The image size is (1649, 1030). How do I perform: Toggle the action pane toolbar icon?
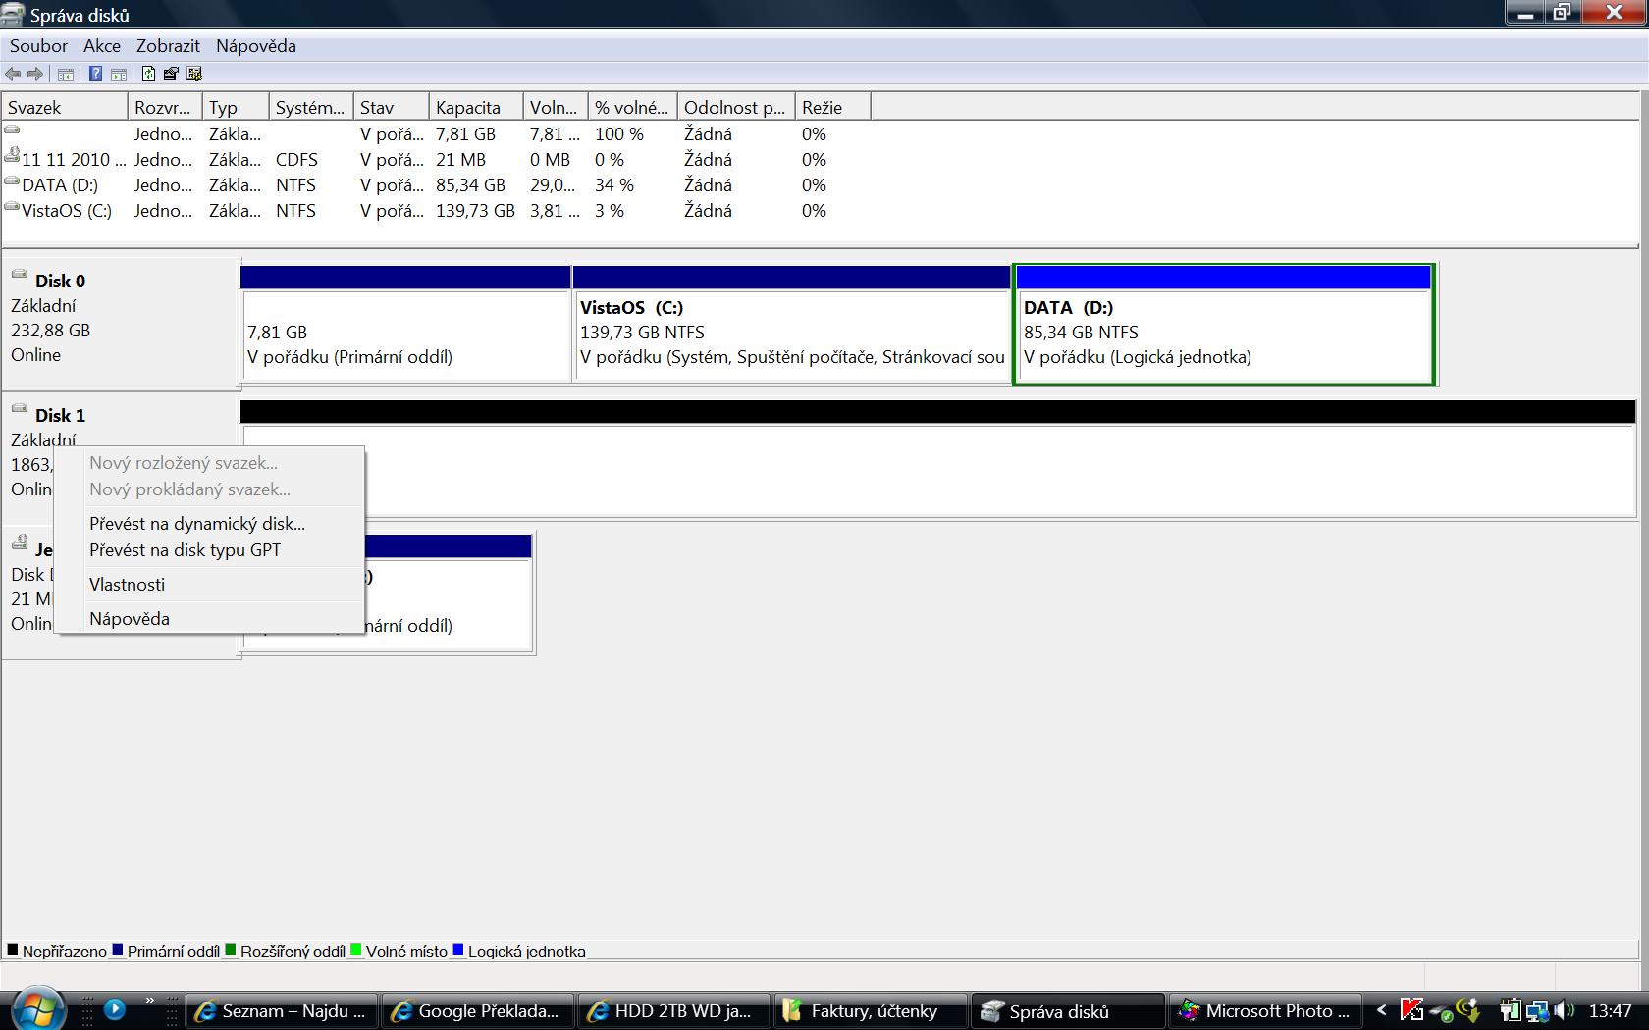(x=119, y=74)
